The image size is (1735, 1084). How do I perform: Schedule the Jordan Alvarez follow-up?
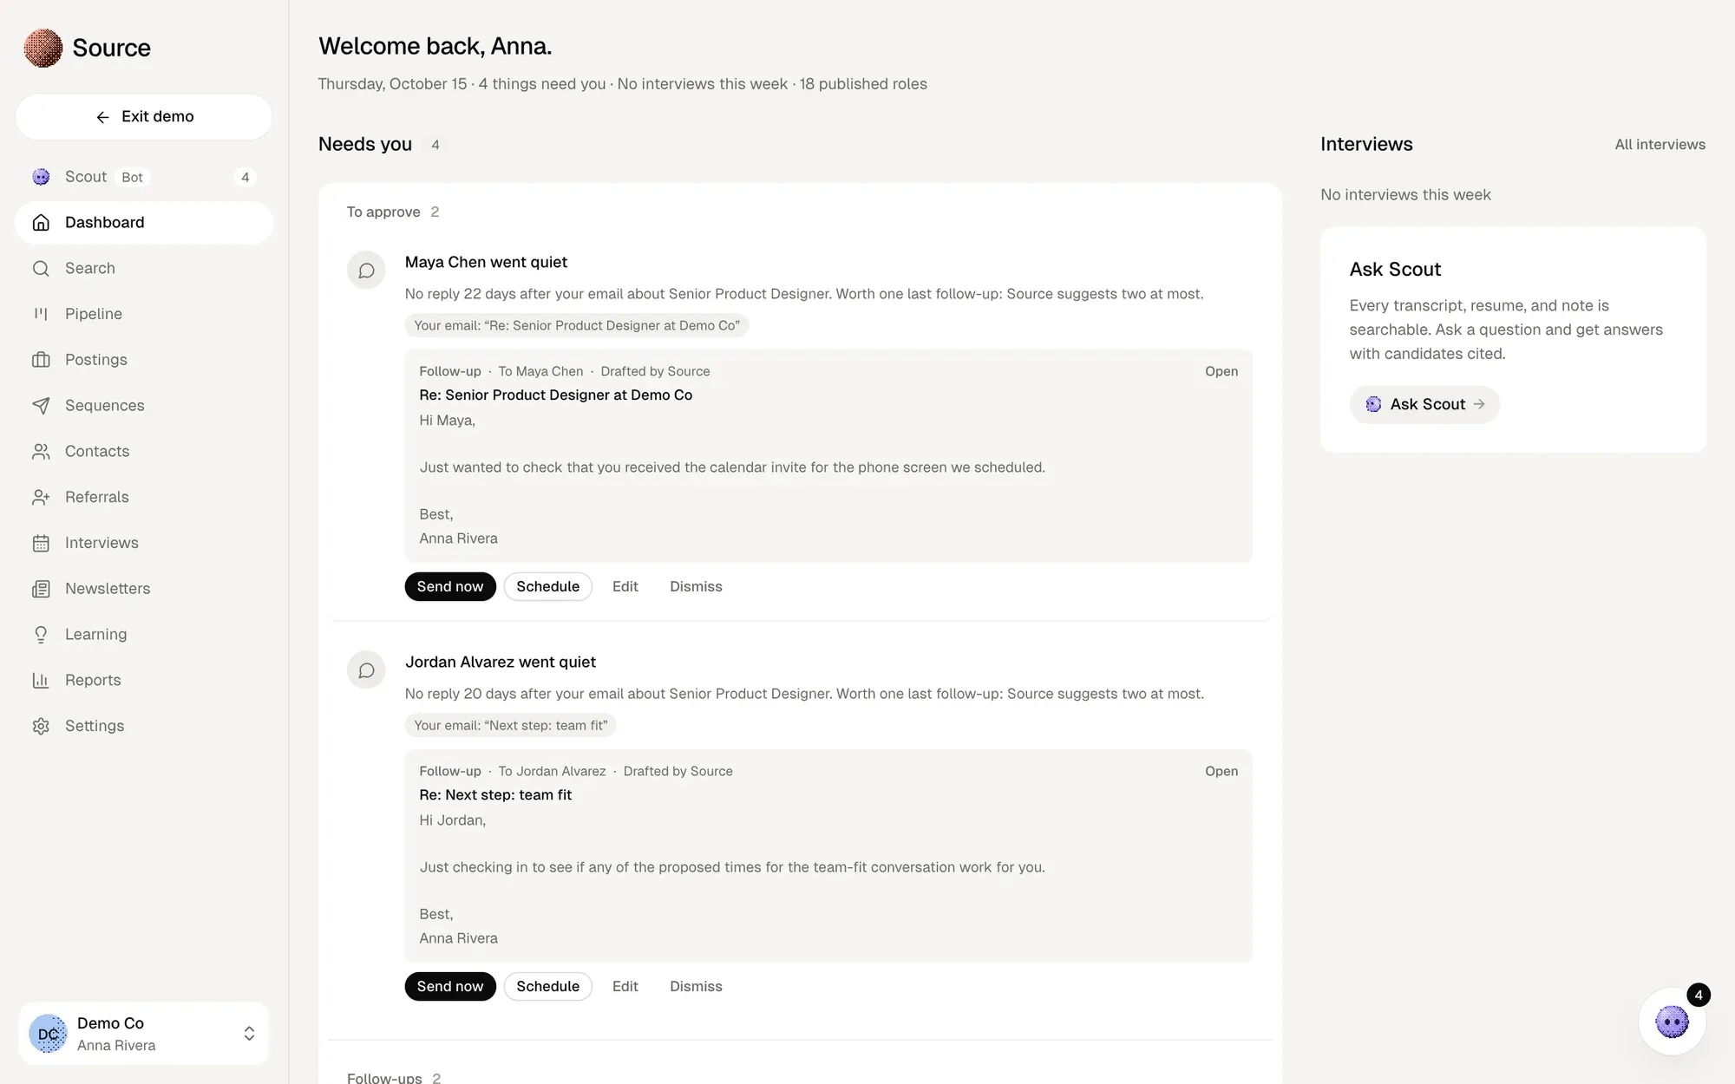pyautogui.click(x=547, y=986)
